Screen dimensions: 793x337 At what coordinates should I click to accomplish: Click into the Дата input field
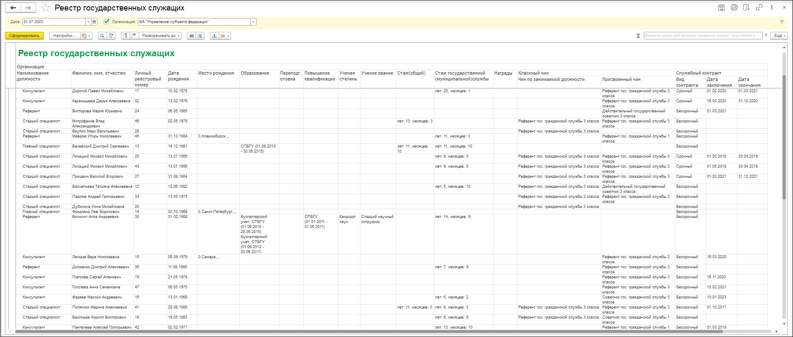[x=54, y=22]
